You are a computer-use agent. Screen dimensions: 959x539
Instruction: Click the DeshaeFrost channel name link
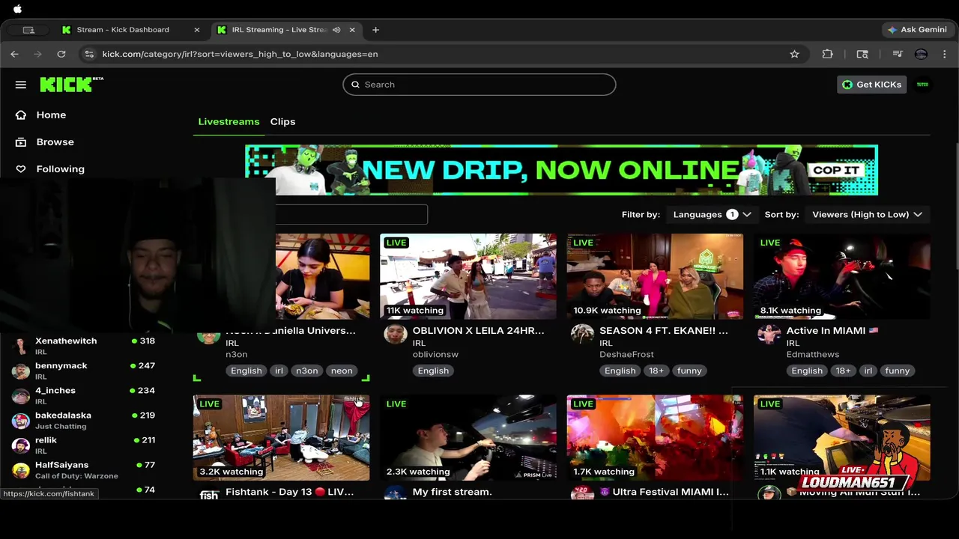click(626, 354)
